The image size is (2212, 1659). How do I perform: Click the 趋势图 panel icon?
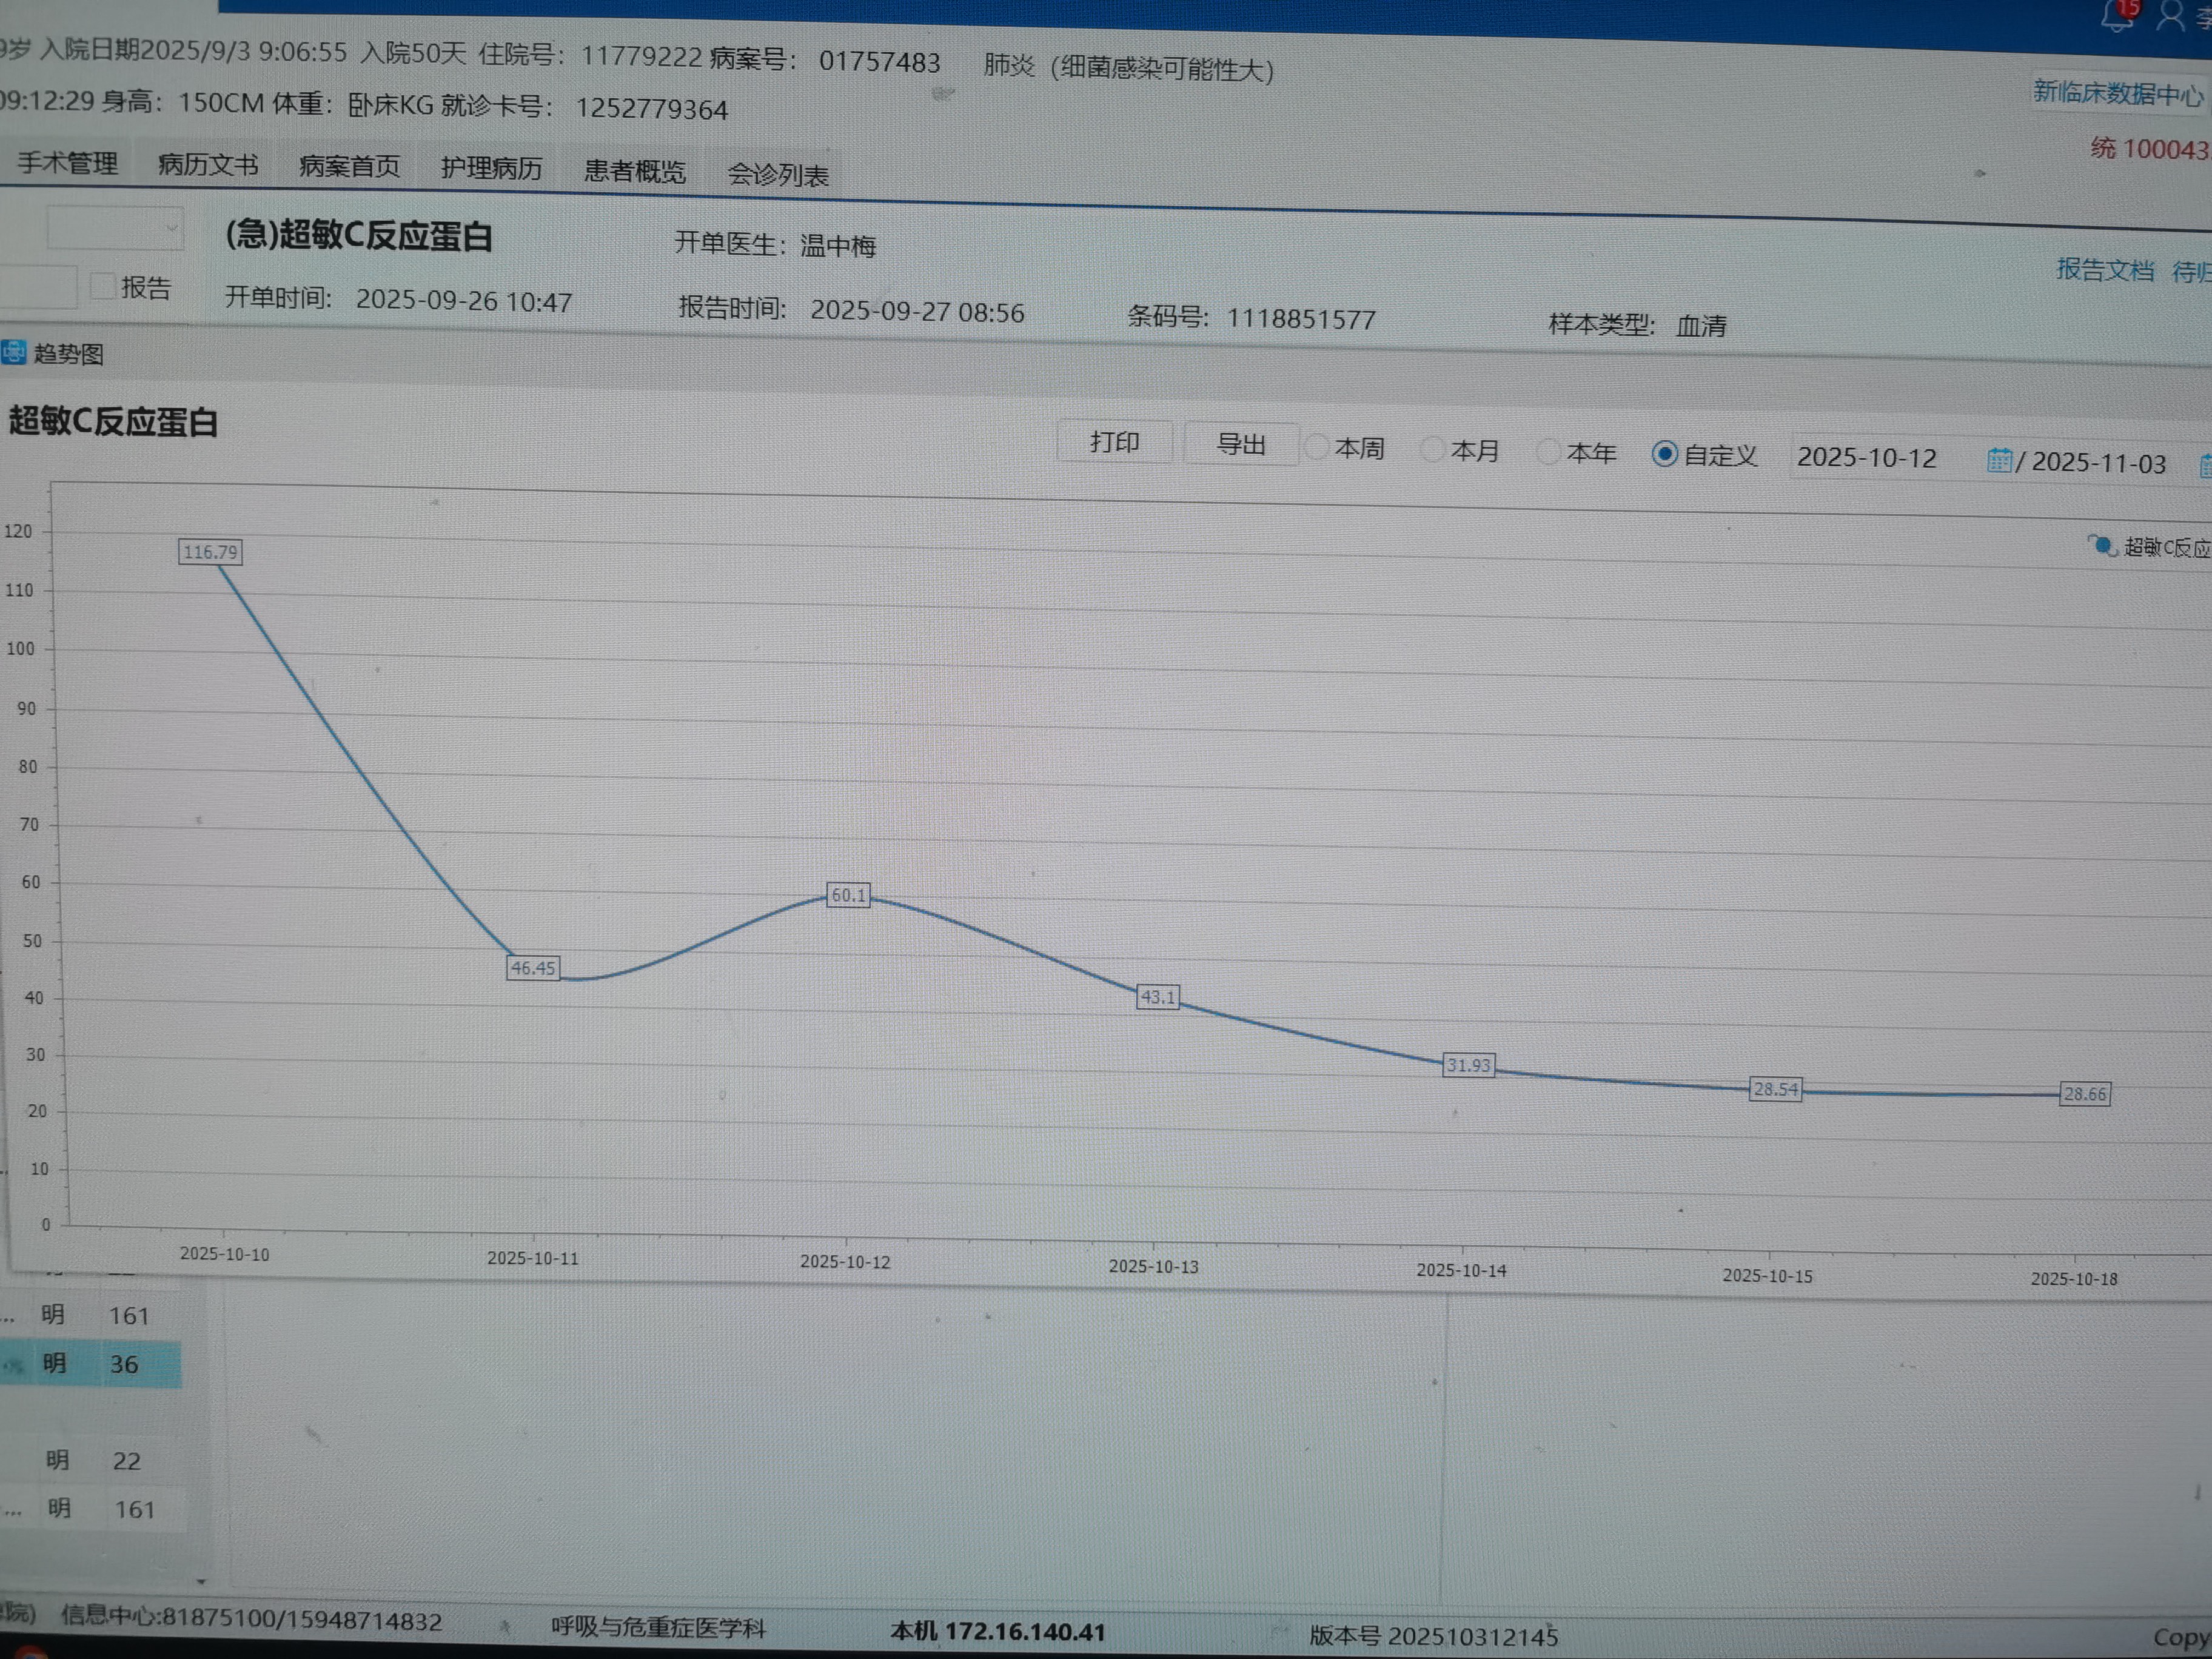pos(13,353)
